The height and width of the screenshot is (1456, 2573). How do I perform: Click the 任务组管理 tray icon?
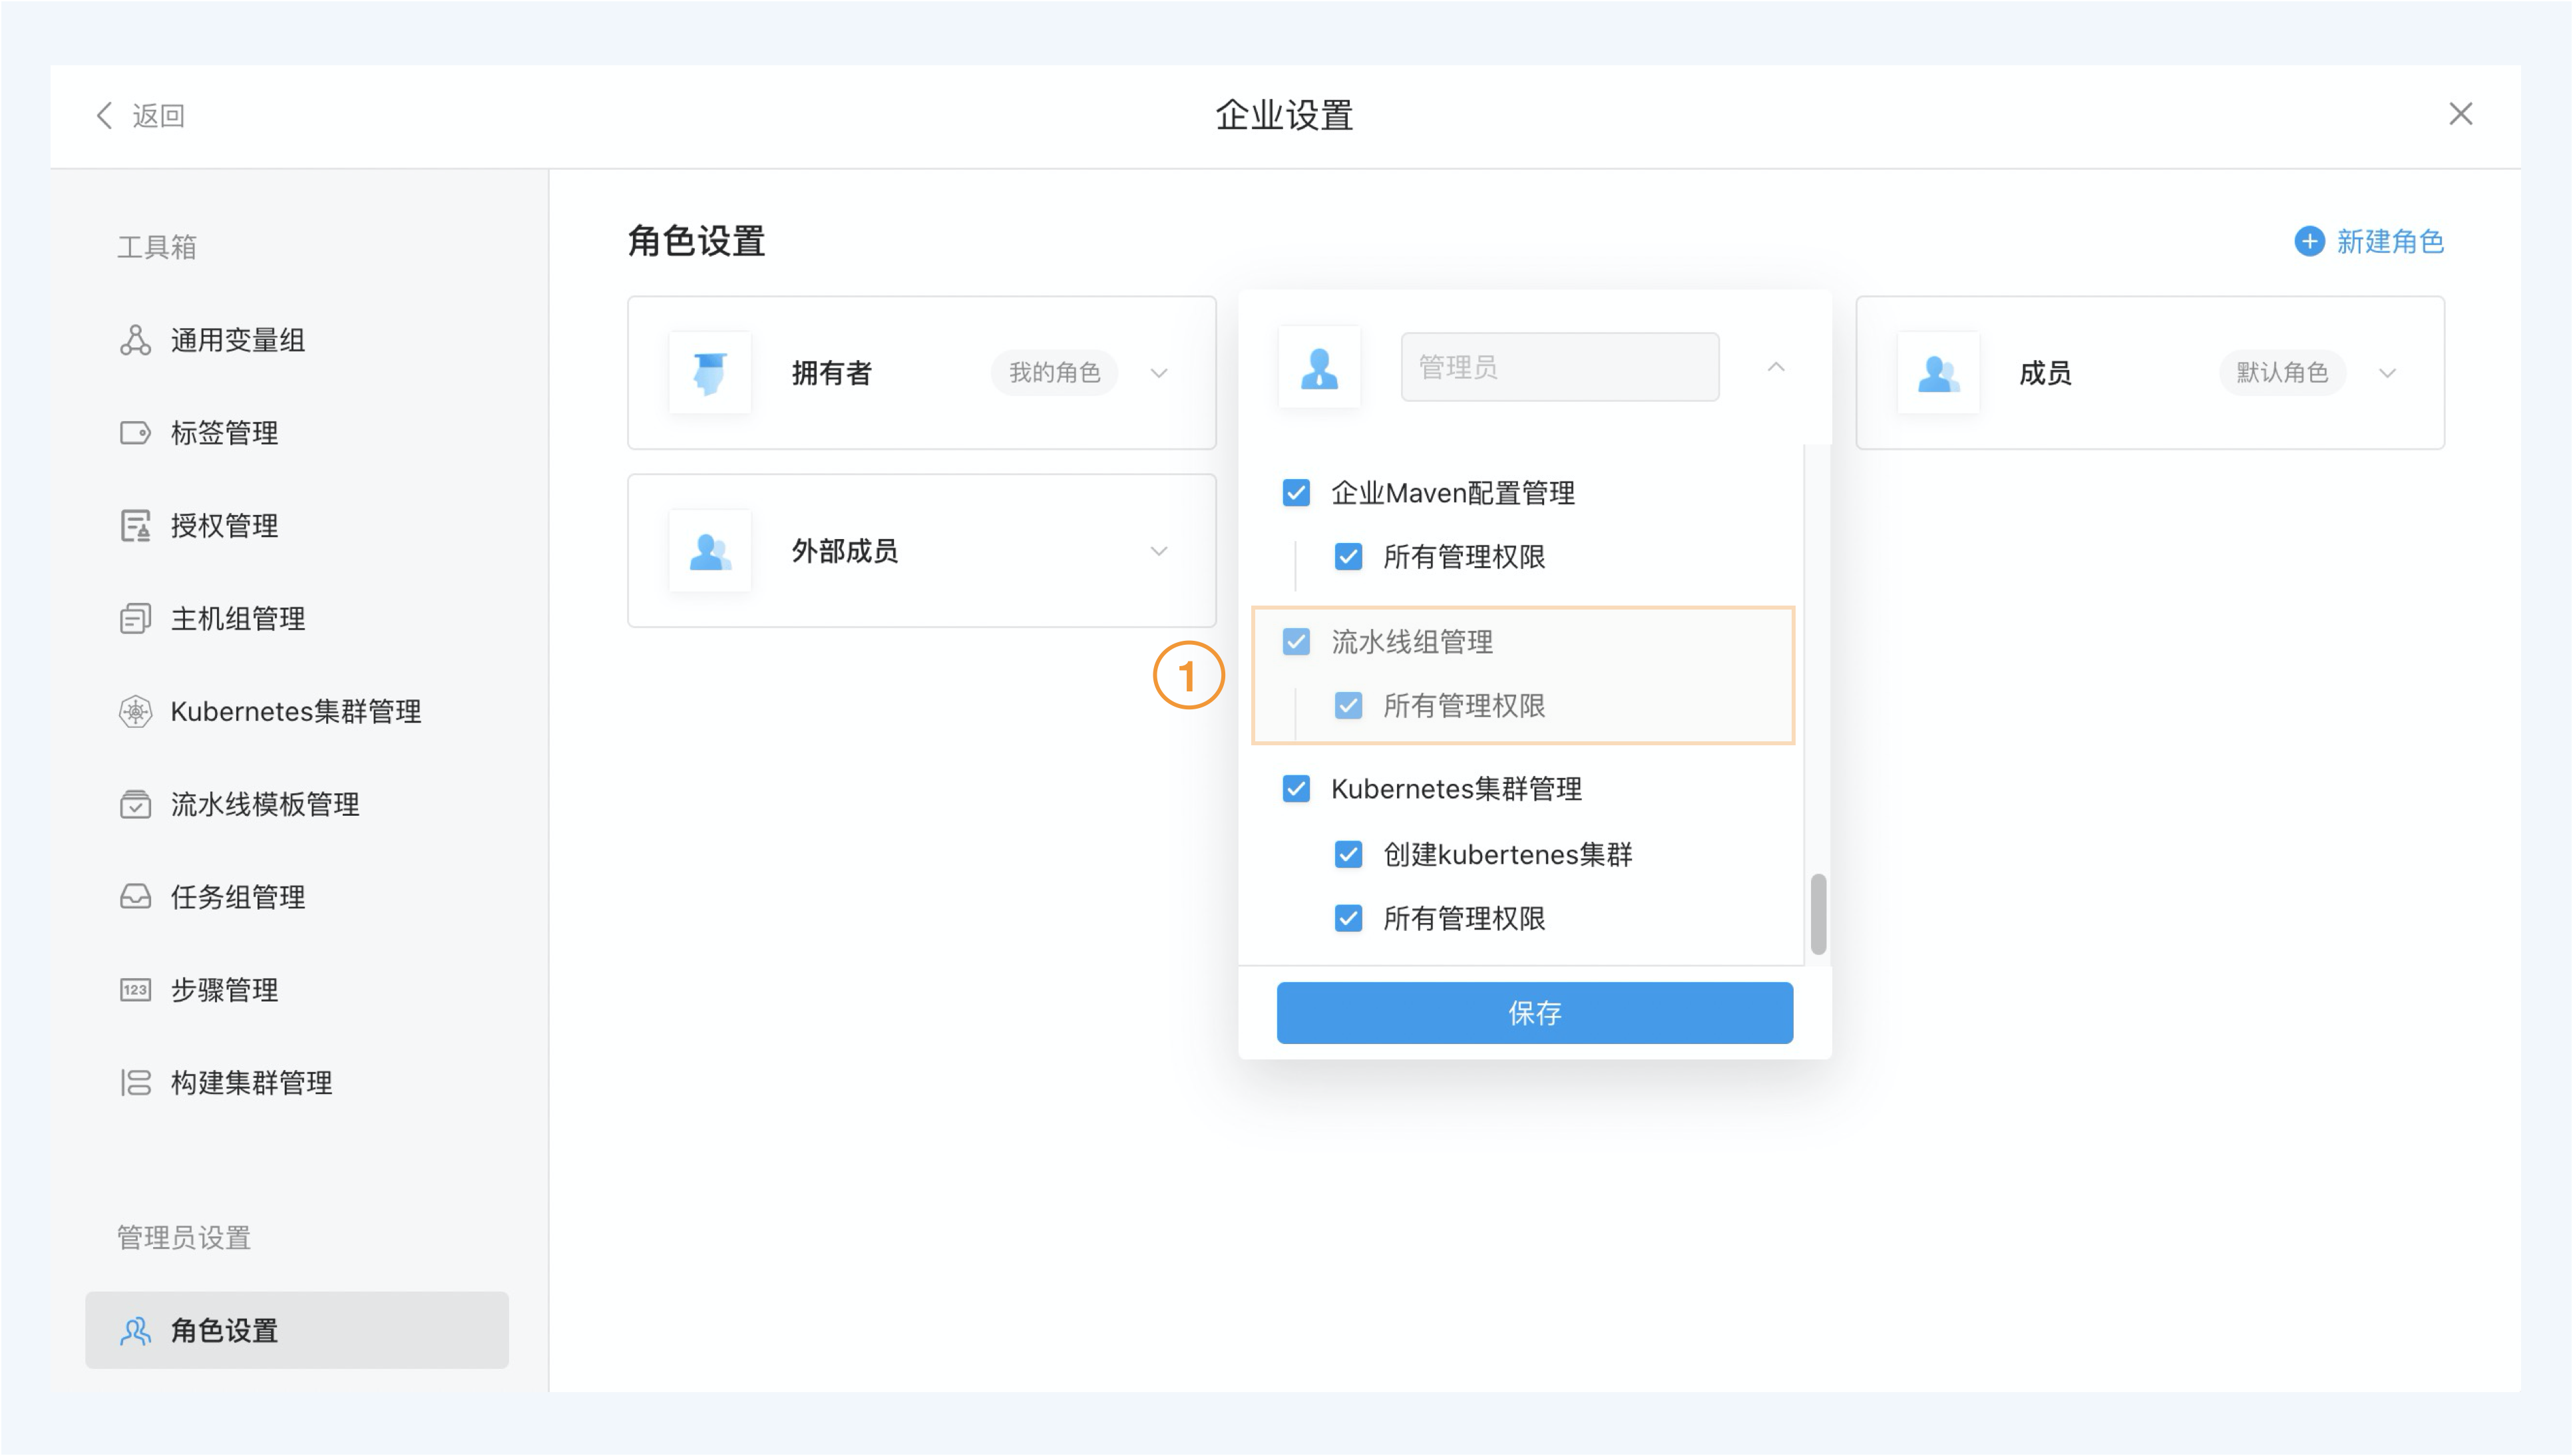click(x=135, y=897)
